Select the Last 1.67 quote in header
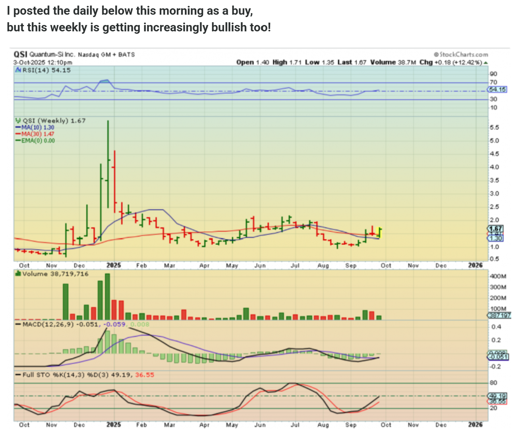Viewport: 522px width, 437px height. [352, 62]
